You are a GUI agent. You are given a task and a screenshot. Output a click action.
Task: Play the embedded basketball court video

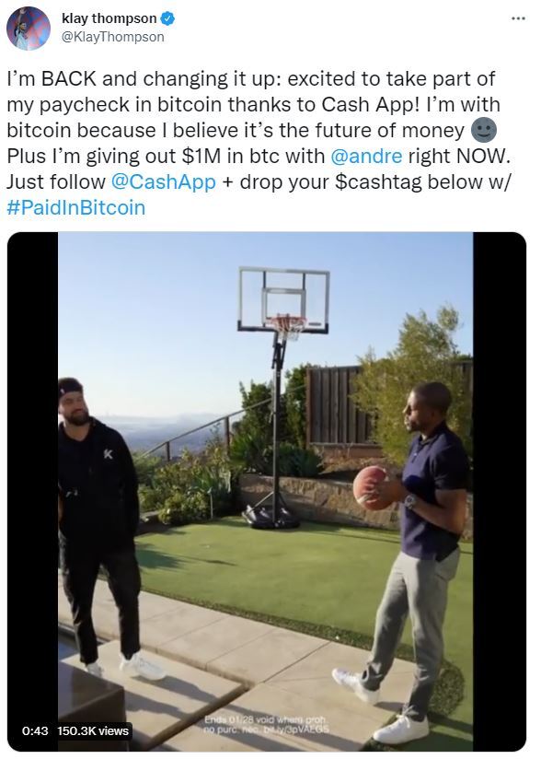pos(267,491)
